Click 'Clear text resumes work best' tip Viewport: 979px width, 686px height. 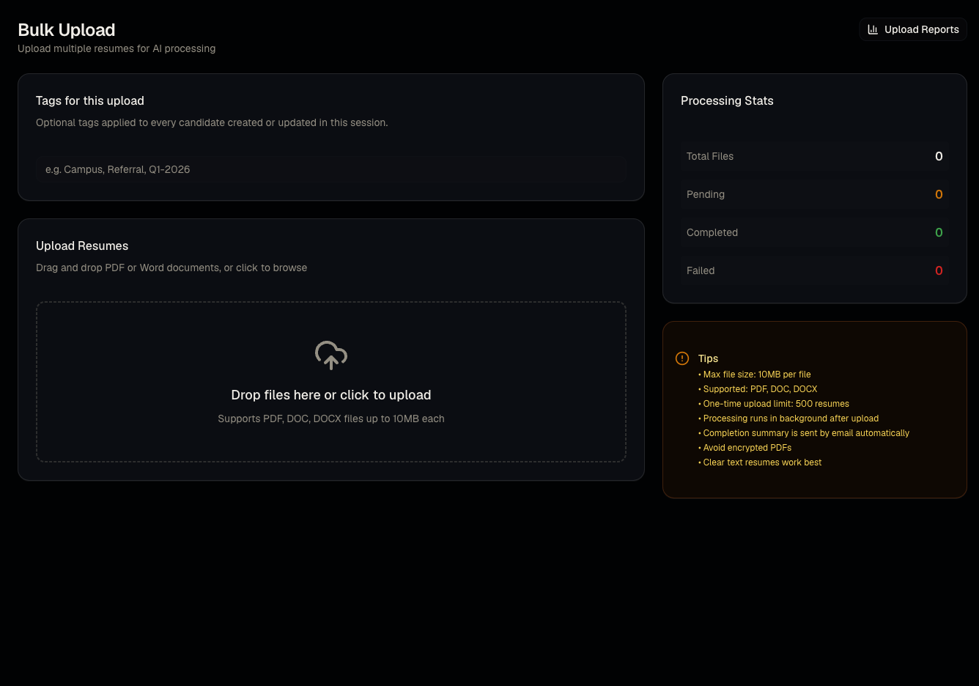pyautogui.click(x=760, y=462)
